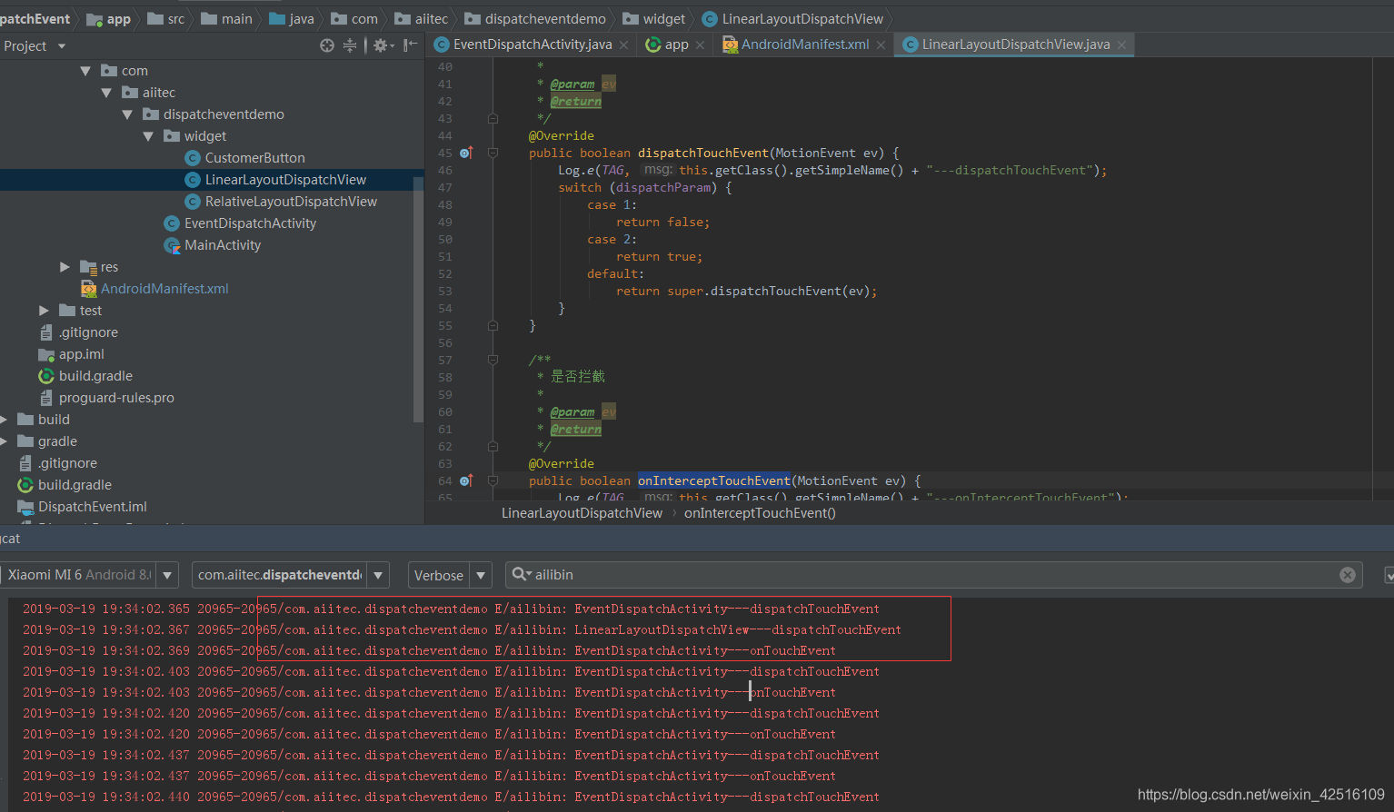Close the LinearLayoutDispatchView.java tab
The height and width of the screenshot is (812, 1394).
[1121, 45]
